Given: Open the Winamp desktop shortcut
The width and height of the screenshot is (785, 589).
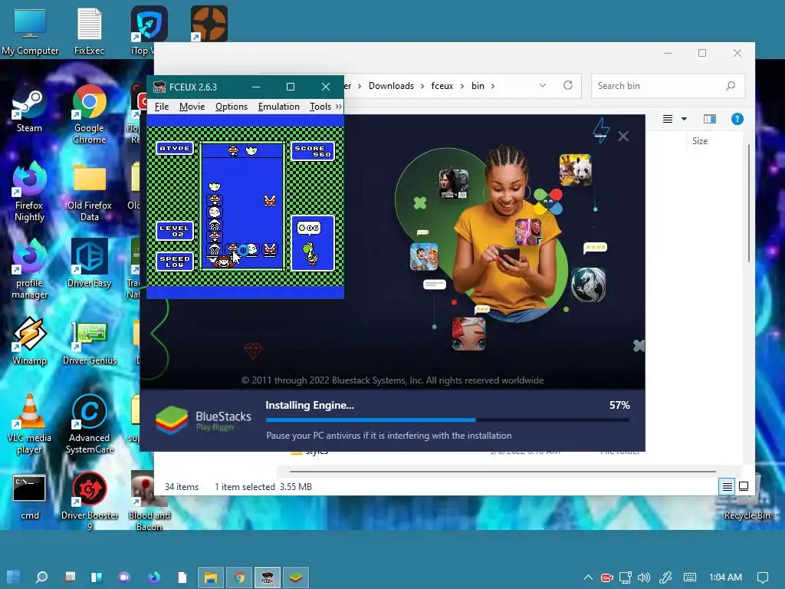Looking at the screenshot, I should (29, 341).
